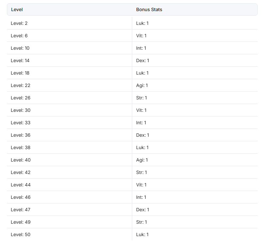This screenshot has height=242, width=272.
Task: Select the Level: 42 cell
Action: pos(69,172)
